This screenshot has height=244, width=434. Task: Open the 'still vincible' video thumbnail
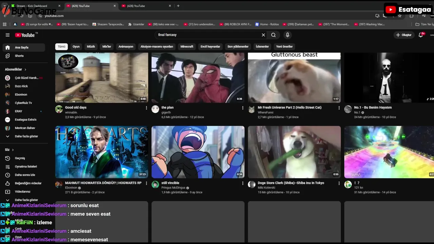click(198, 152)
